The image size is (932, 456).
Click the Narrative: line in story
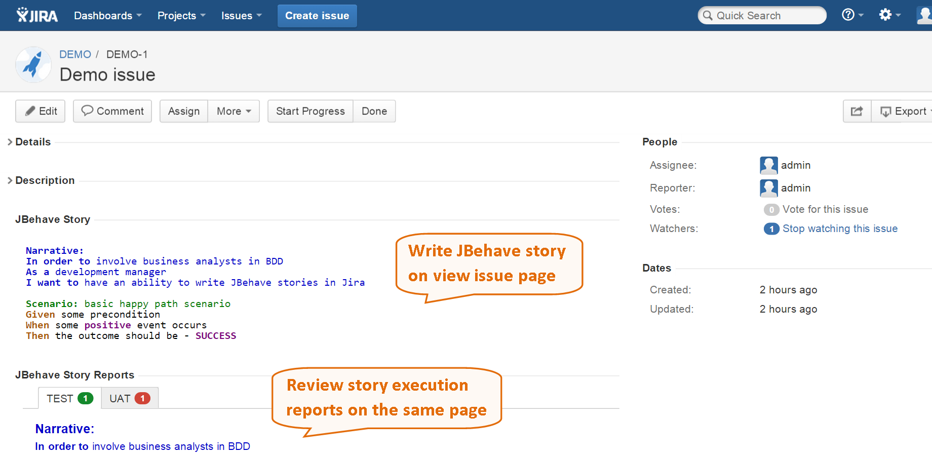(55, 250)
